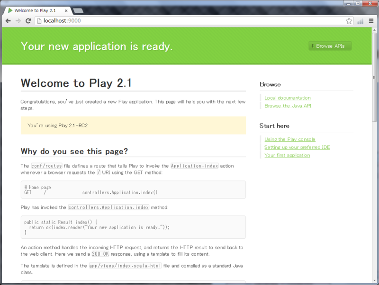379x285 pixels.
Task: Click the Welcome to Play 2.1 heading
Action: tap(76, 83)
